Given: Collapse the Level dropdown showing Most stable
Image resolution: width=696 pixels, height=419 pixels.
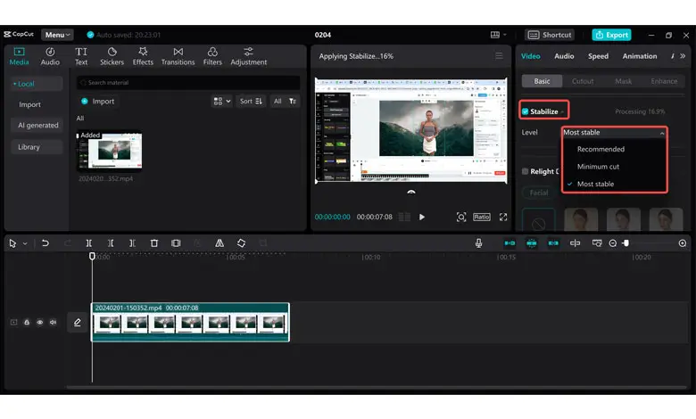Looking at the screenshot, I should [x=614, y=132].
